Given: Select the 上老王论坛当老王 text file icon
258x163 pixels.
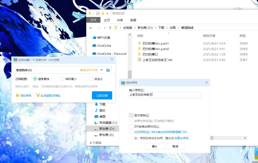Looking at the screenshot, I should (139, 60).
